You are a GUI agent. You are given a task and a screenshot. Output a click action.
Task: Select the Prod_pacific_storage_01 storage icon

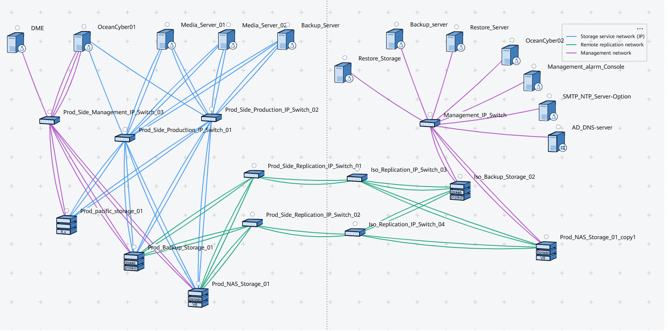pos(67,225)
